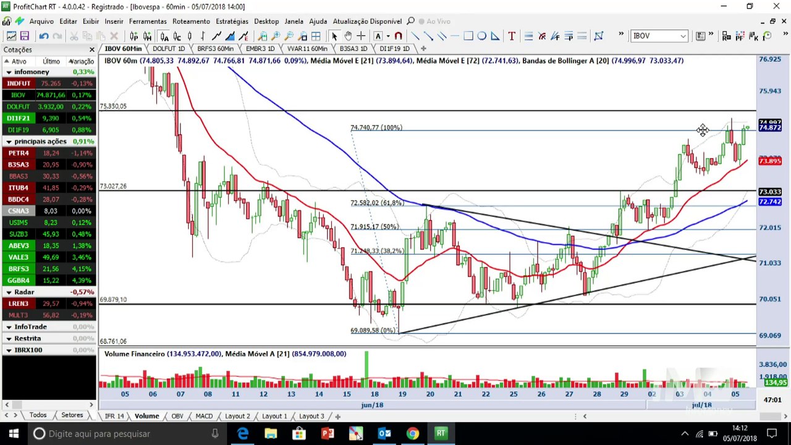This screenshot has height=445, width=791.
Task: Switch to the DOLFUT 1D chart tab
Action: [x=169, y=48]
